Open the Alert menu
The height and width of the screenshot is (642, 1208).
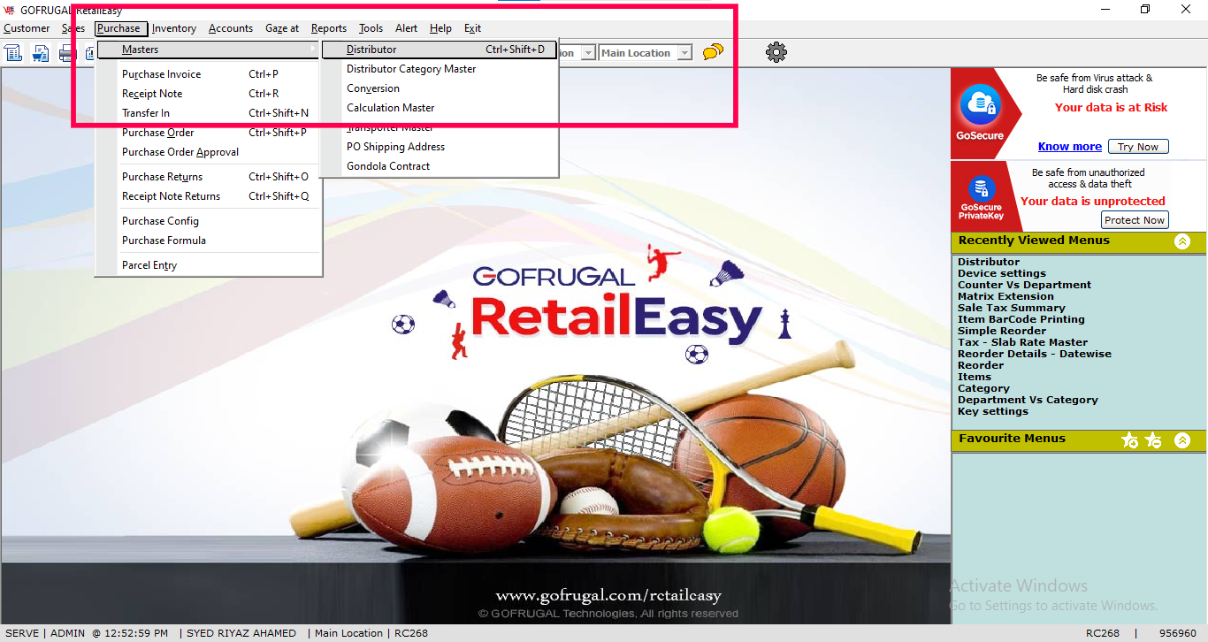point(407,28)
